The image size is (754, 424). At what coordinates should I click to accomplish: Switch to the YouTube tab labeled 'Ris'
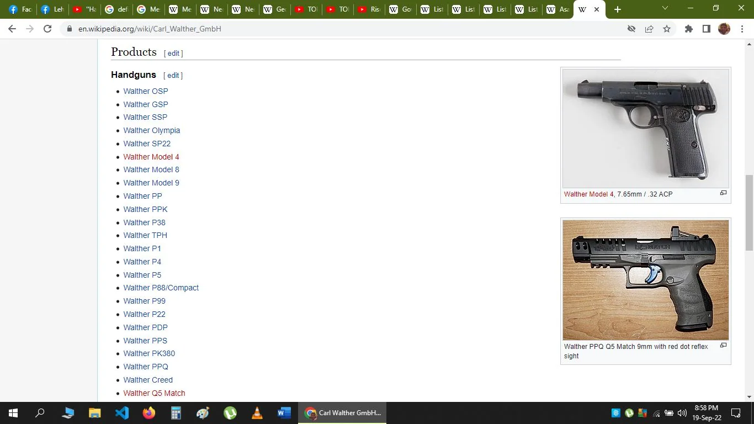[x=369, y=9]
